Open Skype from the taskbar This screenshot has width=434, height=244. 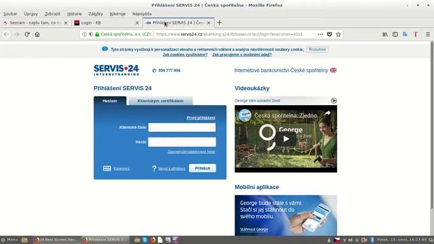point(144,240)
